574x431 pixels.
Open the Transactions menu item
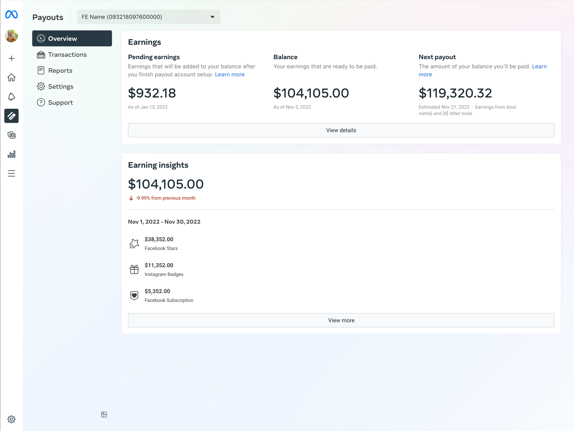(72, 55)
